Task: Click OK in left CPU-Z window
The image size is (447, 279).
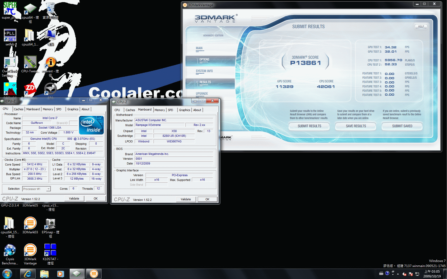Action: (x=96, y=198)
